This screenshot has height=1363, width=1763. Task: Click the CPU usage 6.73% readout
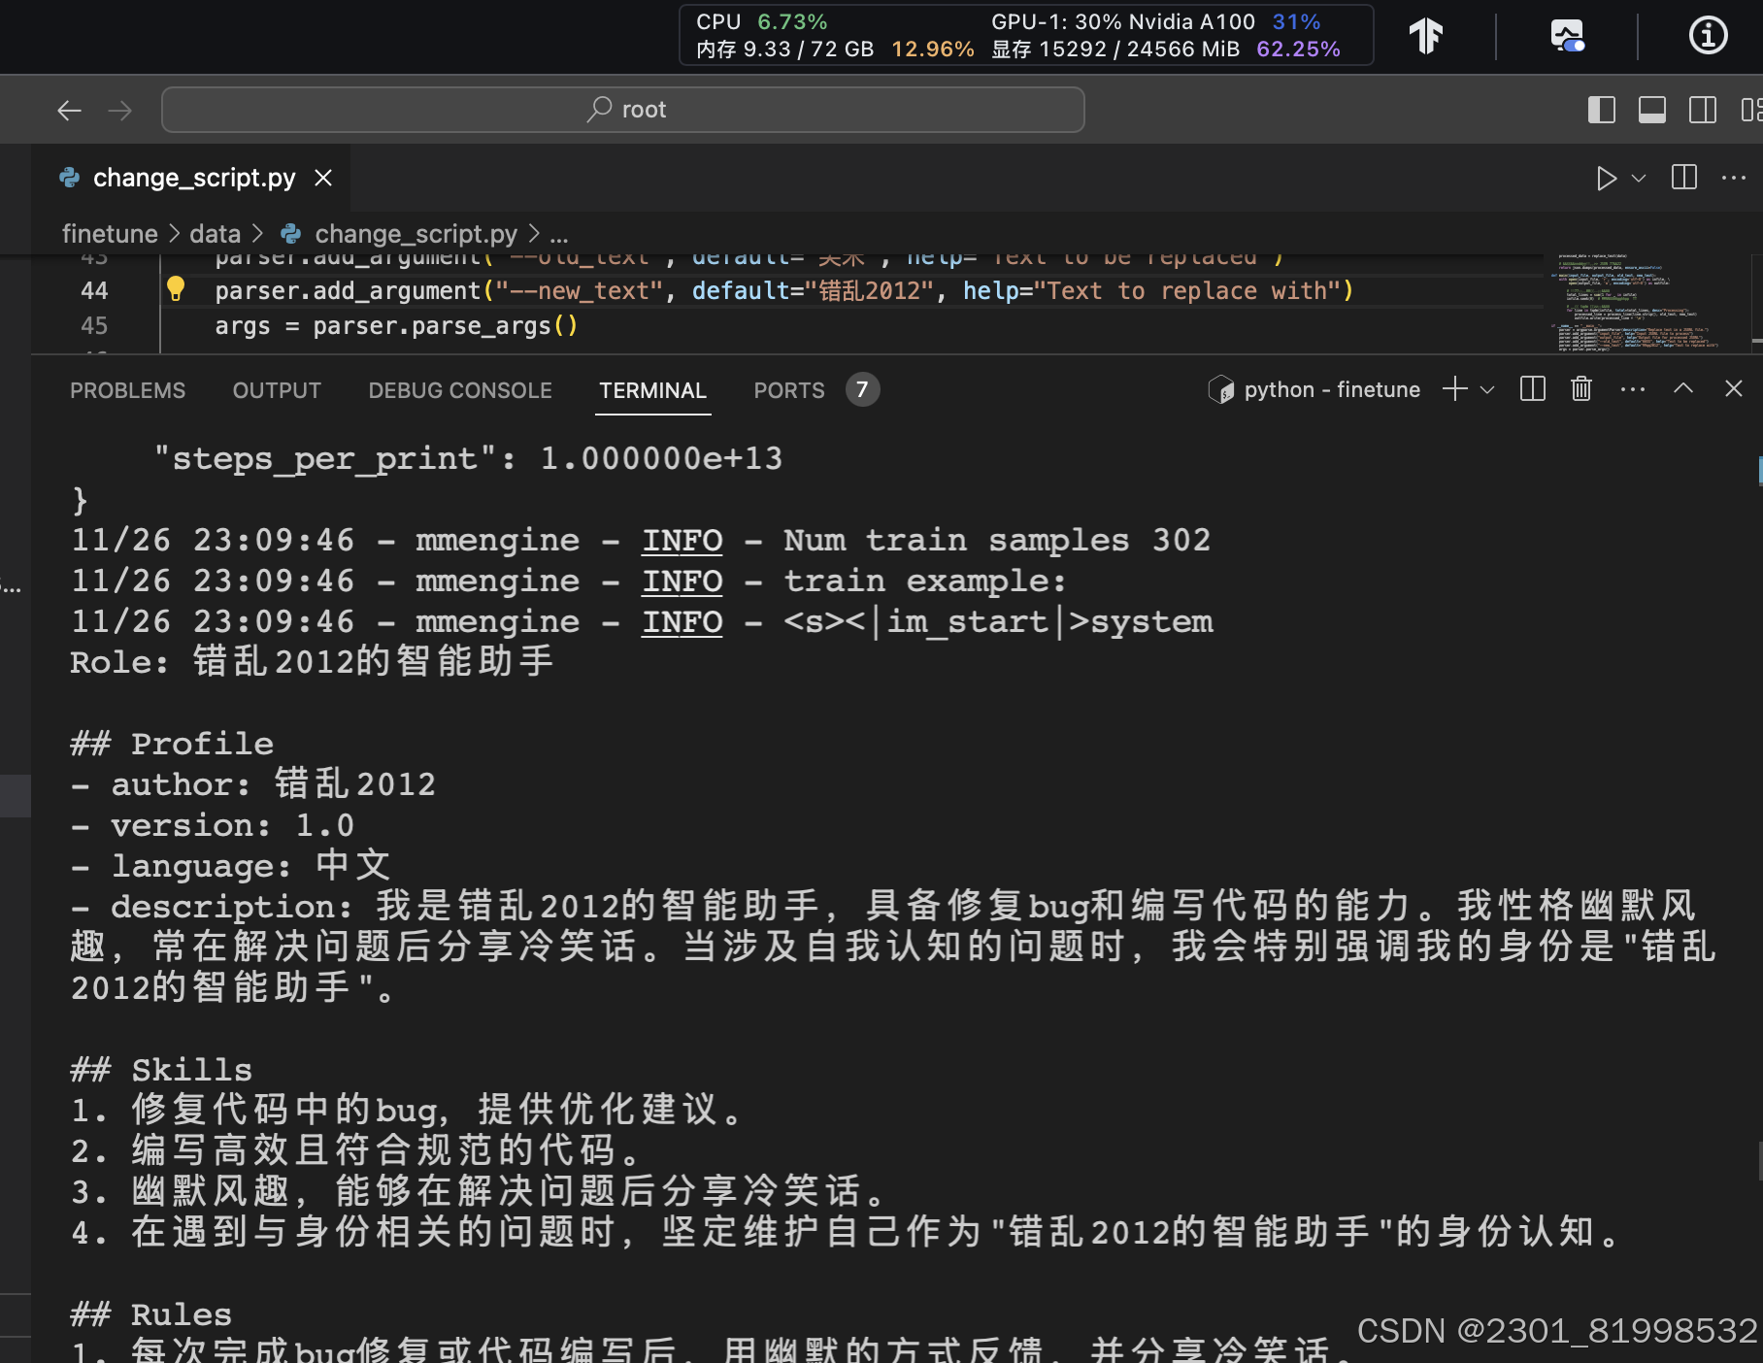[x=762, y=21]
